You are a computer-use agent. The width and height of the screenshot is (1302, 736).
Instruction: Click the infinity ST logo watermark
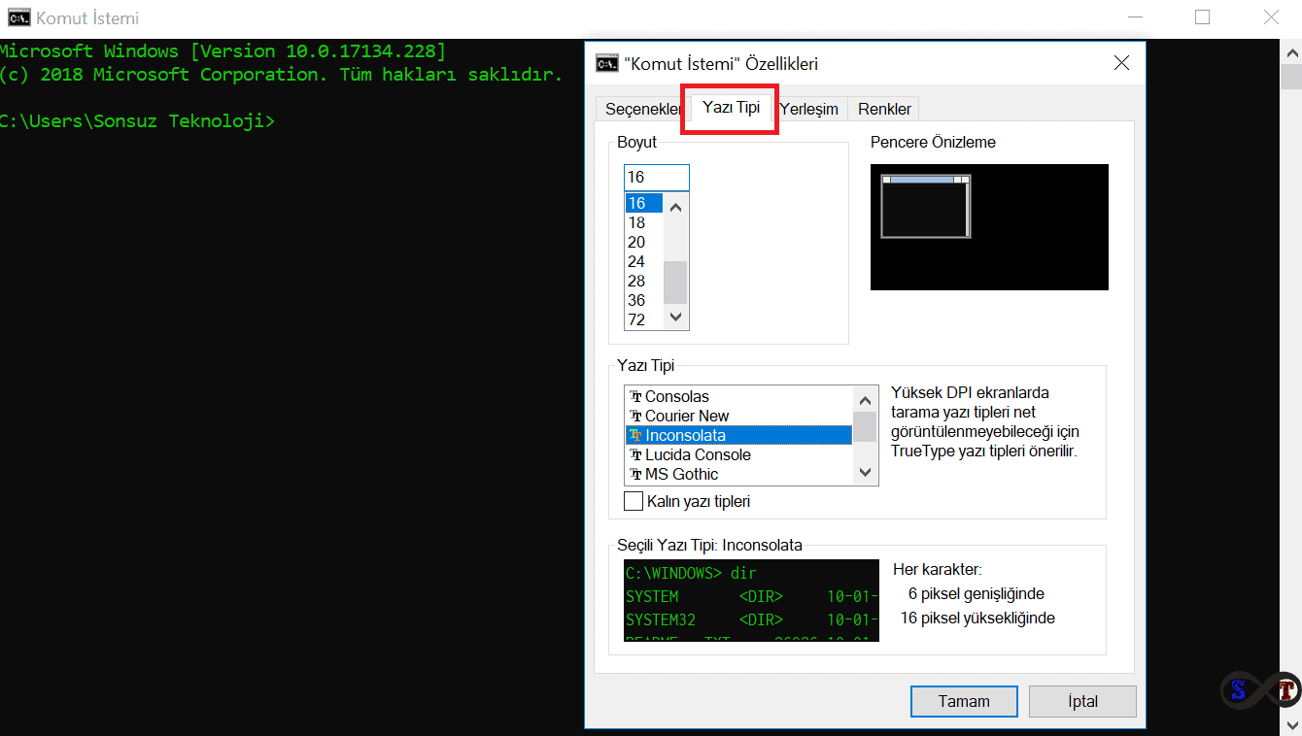click(1260, 690)
